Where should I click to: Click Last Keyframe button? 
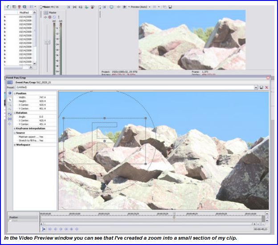pyautogui.click(x=66, y=229)
